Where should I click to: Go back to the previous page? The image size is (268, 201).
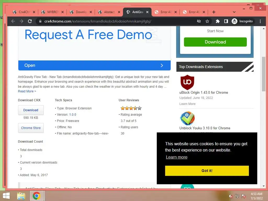(x=13, y=21)
